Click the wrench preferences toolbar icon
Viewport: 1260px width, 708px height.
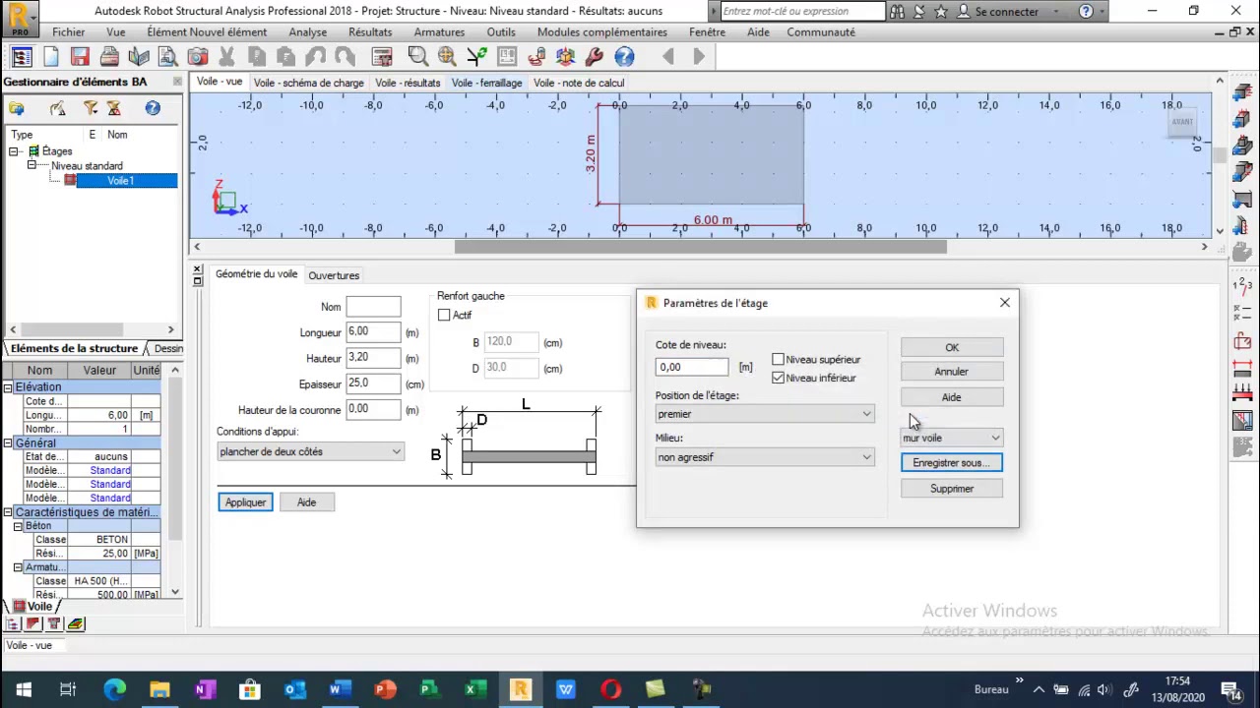(x=594, y=57)
